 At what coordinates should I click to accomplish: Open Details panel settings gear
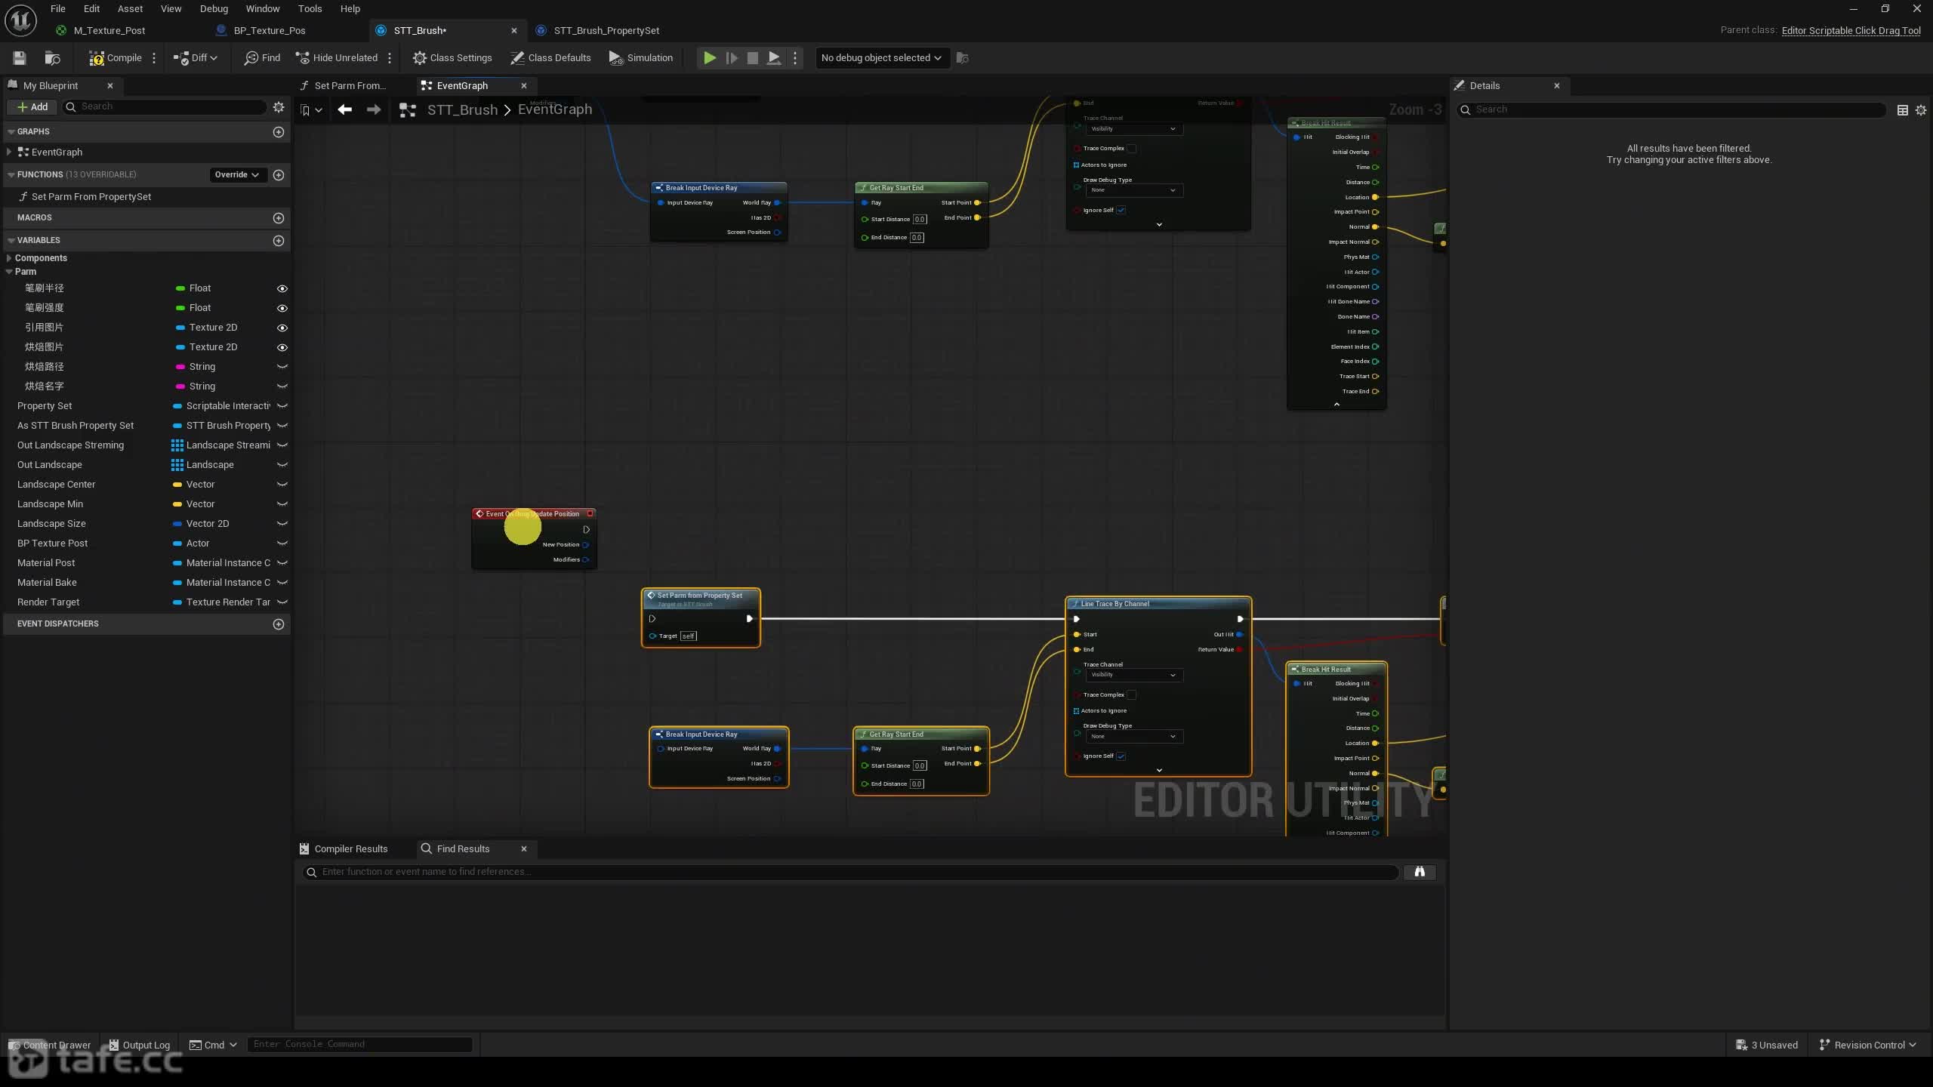(1921, 110)
